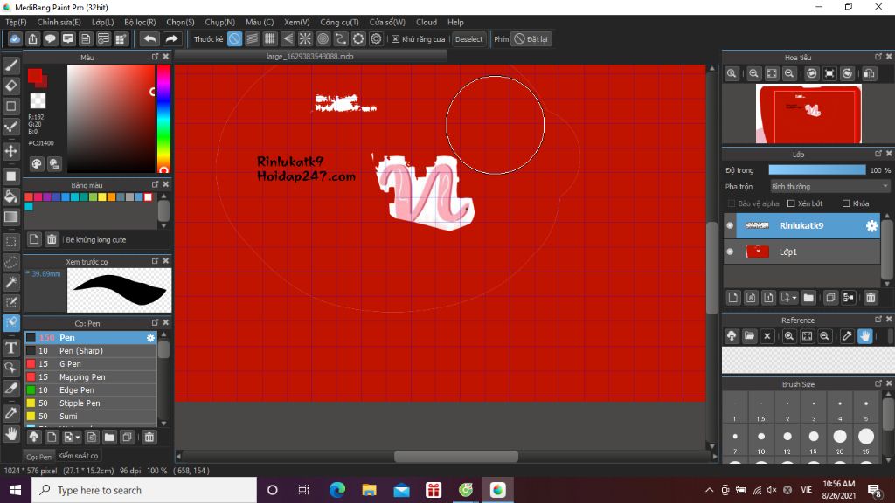This screenshot has width=895, height=503.
Task: Open the Lớp(L) menu
Action: [103, 22]
